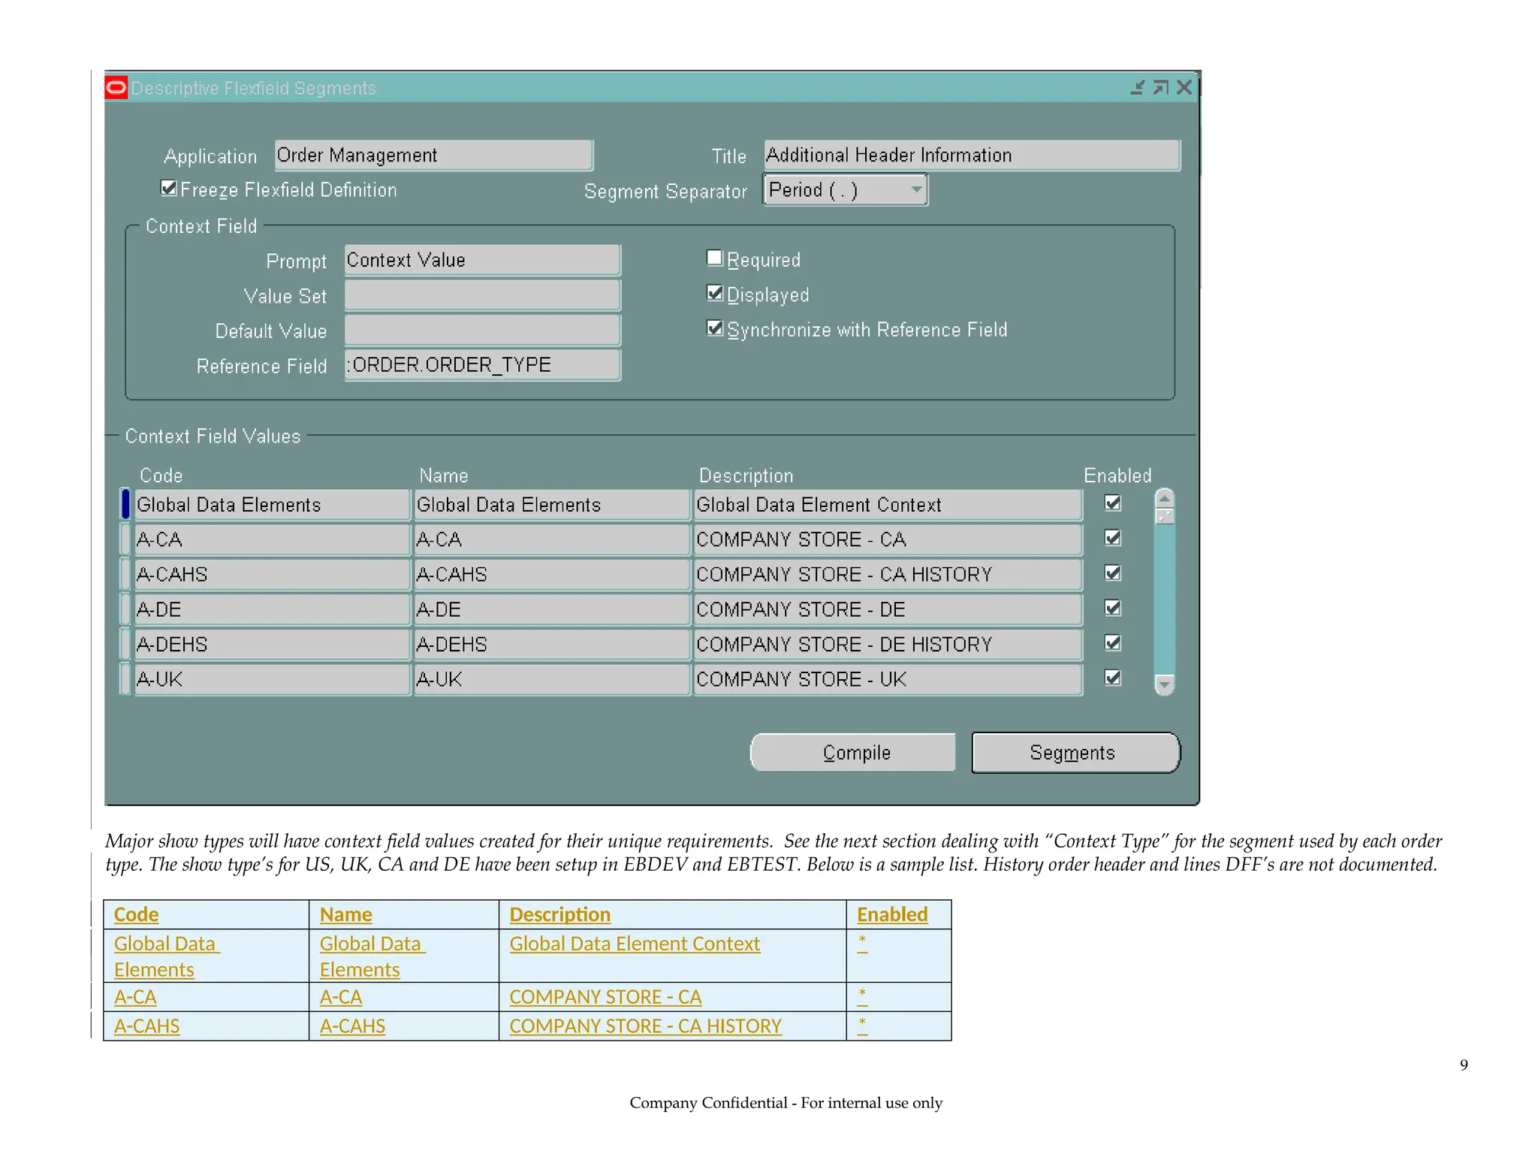The width and height of the screenshot is (1538, 1154).
Task: Click Code cell A-CAHS in form
Action: point(272,574)
